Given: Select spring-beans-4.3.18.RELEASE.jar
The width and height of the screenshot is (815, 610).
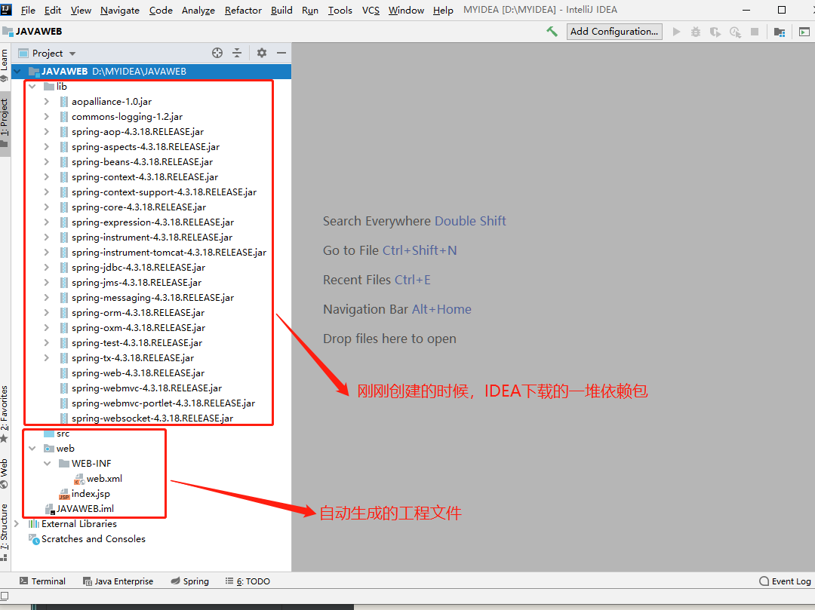Looking at the screenshot, I should pos(142,162).
